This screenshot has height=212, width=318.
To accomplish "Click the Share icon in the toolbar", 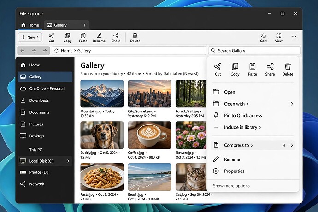I will tap(116, 35).
